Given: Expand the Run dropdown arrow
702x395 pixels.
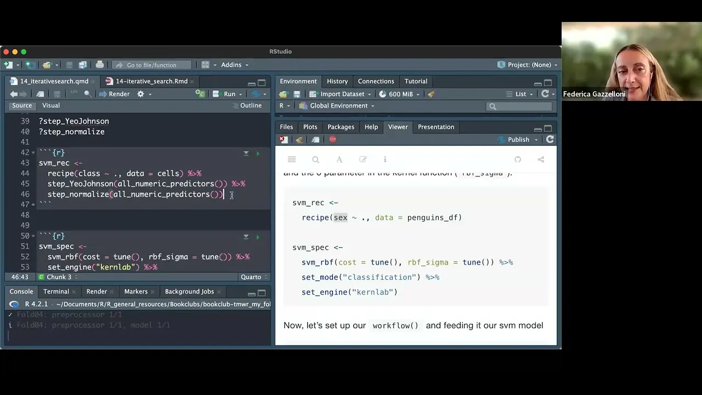Looking at the screenshot, I should (240, 94).
